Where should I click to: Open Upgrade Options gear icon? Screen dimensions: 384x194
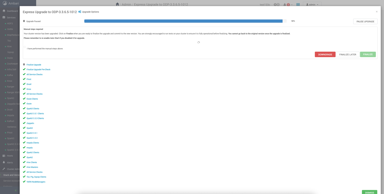pos(79,12)
